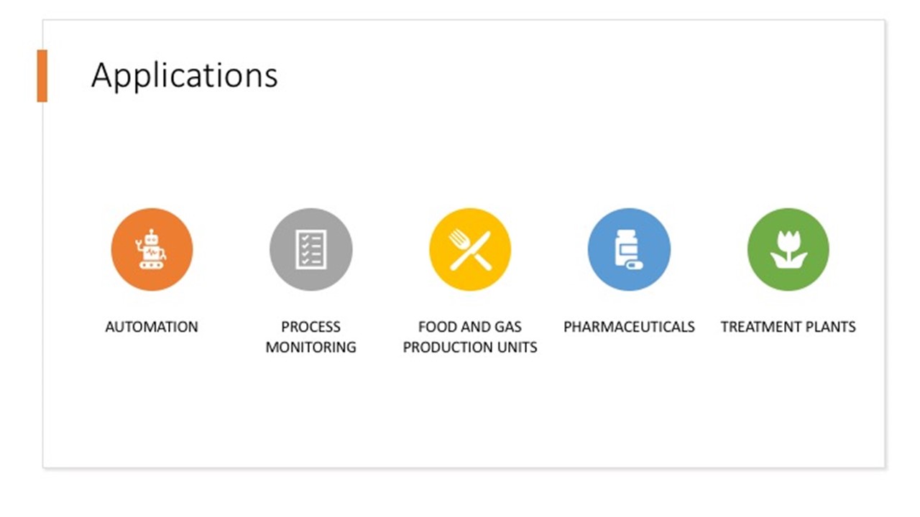Viewport: 920px width, 517px height.
Task: Click the word AND in the food caption
Action: click(476, 327)
